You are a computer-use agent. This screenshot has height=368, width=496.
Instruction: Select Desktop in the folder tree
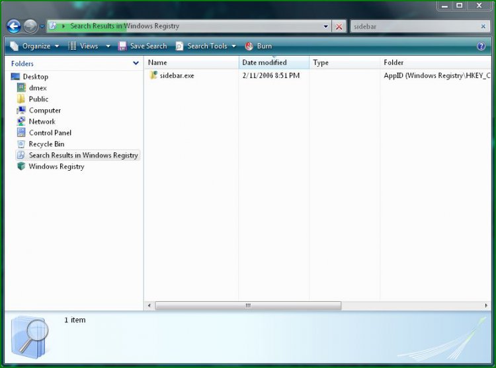pos(29,77)
